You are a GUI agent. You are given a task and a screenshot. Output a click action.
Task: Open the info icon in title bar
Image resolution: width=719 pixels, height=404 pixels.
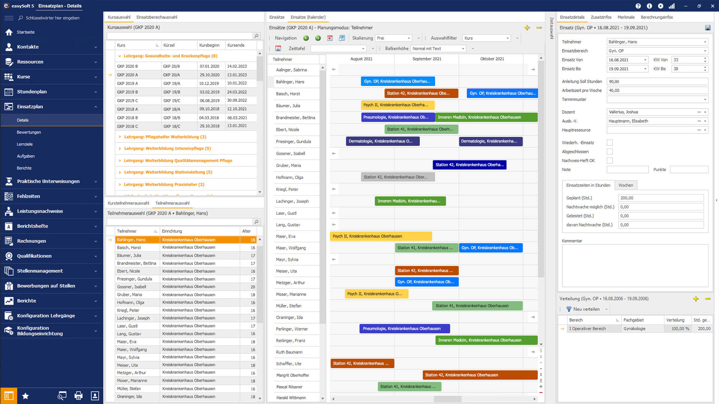click(x=649, y=6)
